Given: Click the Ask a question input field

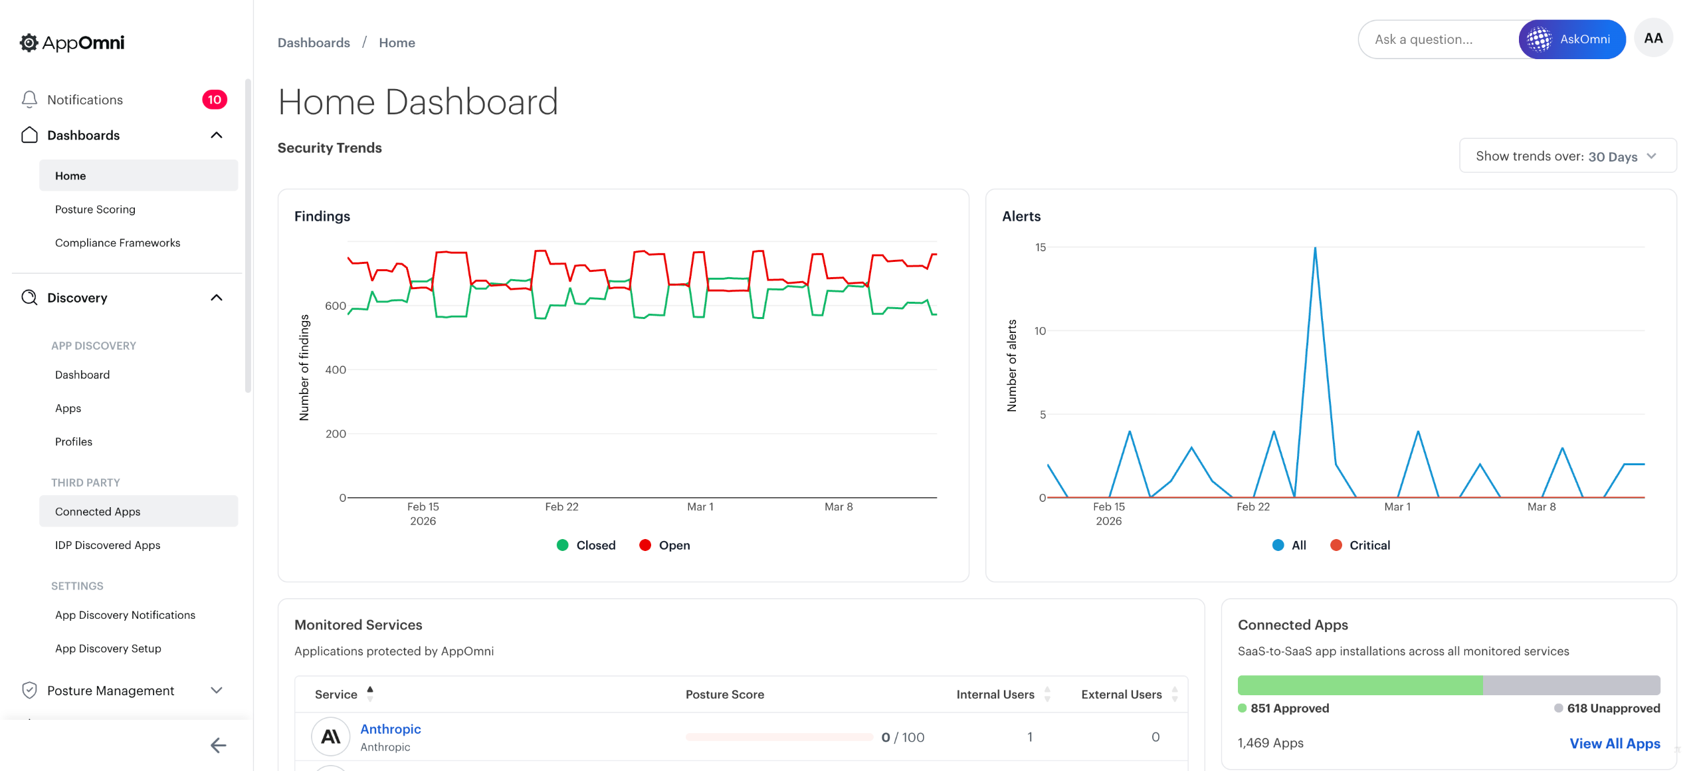Looking at the screenshot, I should point(1435,39).
